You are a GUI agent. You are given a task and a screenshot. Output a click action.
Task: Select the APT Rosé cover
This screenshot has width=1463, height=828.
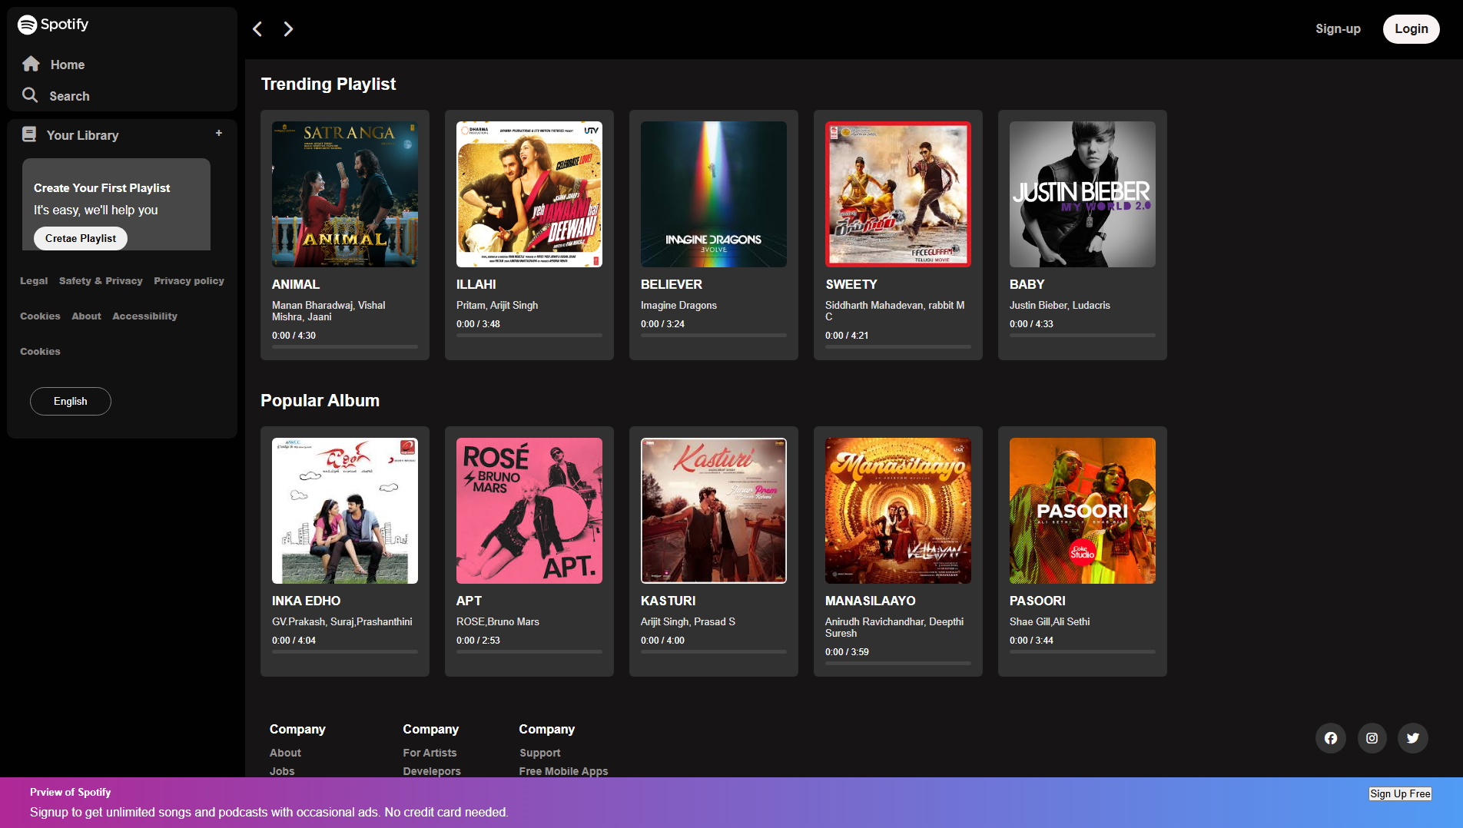tap(529, 511)
